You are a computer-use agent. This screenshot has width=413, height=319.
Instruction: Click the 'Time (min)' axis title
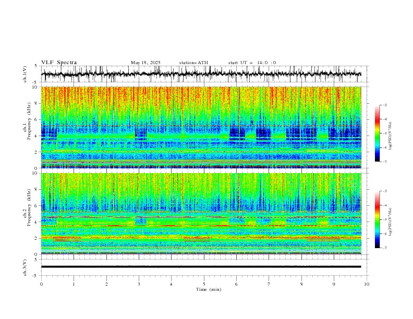209,289
